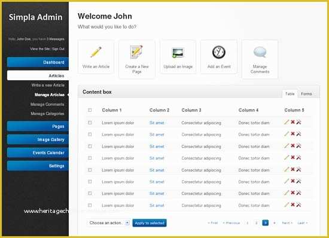Screen dimensions: 329x238
Task: Click red delete X in seventh table row
Action: 293,193
